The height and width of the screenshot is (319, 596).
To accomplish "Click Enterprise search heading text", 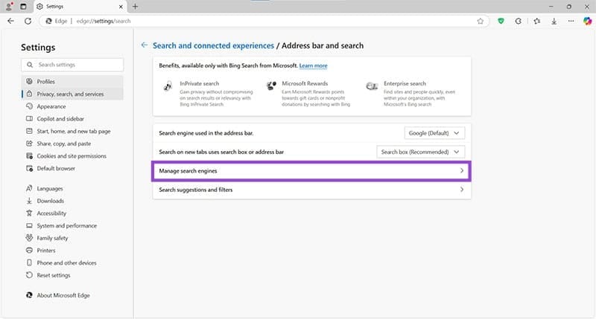I will coord(405,83).
